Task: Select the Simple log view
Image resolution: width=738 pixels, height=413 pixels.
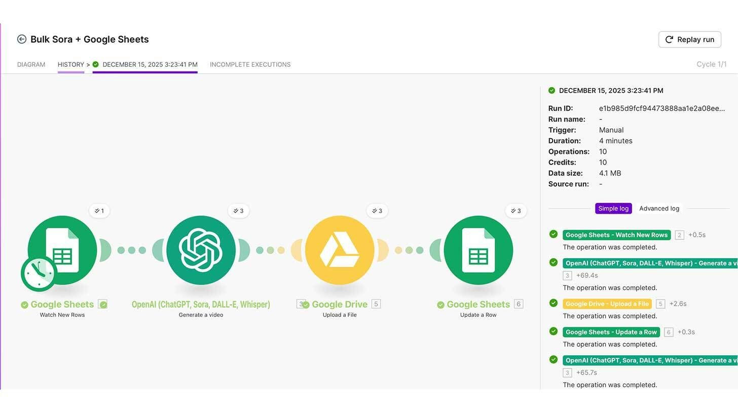Action: tap(613, 208)
